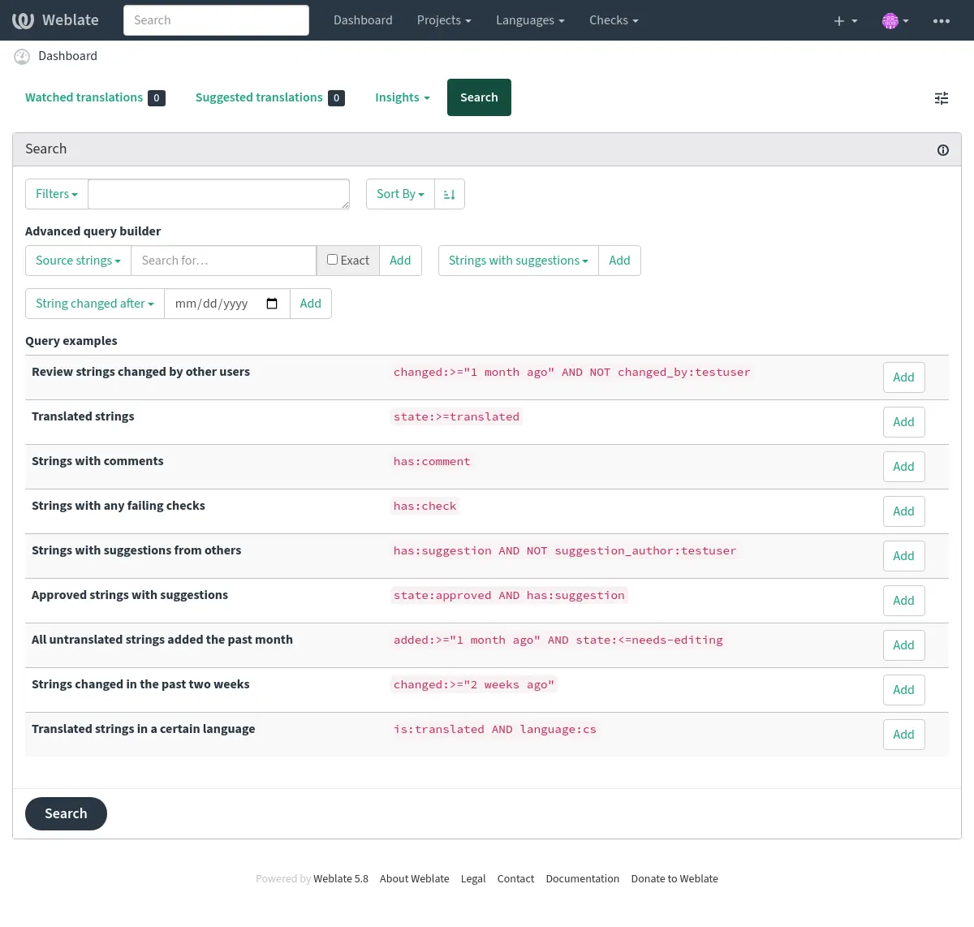Add the Strings with comments query
The width and height of the screenshot is (974, 927).
(903, 467)
